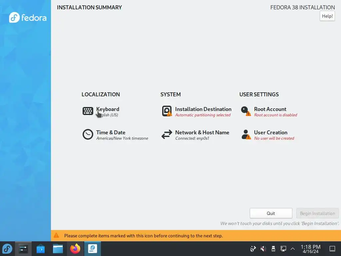Click the Begin Installation button

coord(317,213)
